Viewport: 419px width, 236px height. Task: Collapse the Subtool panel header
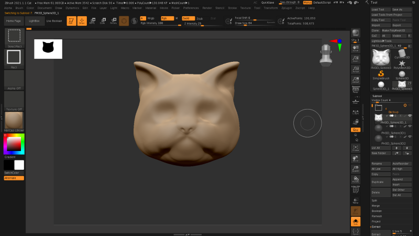click(x=377, y=96)
